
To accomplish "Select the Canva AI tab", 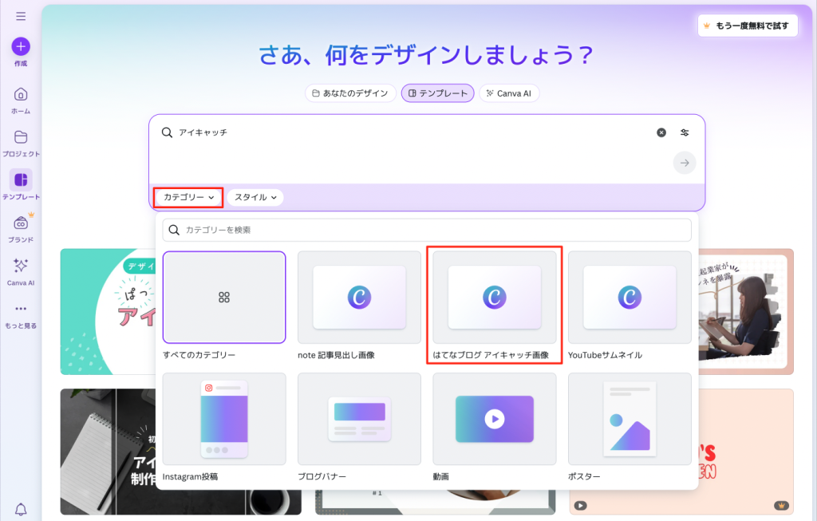I will (509, 93).
